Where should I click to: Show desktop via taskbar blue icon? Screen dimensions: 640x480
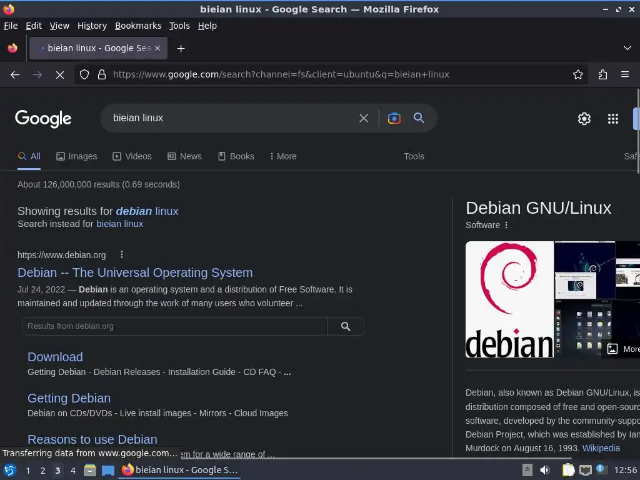coord(107,471)
